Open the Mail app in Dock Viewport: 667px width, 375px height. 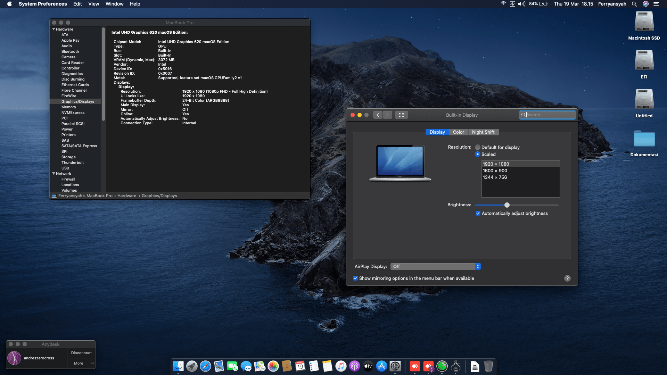[219, 366]
